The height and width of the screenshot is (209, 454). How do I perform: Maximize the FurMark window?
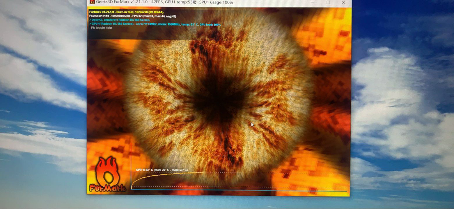coord(328,2)
